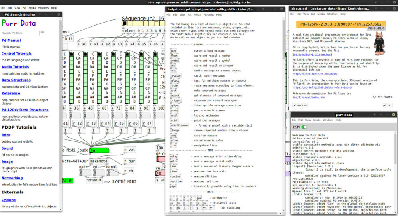398x216 pixels.
Task: Click the noteout object in the patch
Action: click(94, 180)
